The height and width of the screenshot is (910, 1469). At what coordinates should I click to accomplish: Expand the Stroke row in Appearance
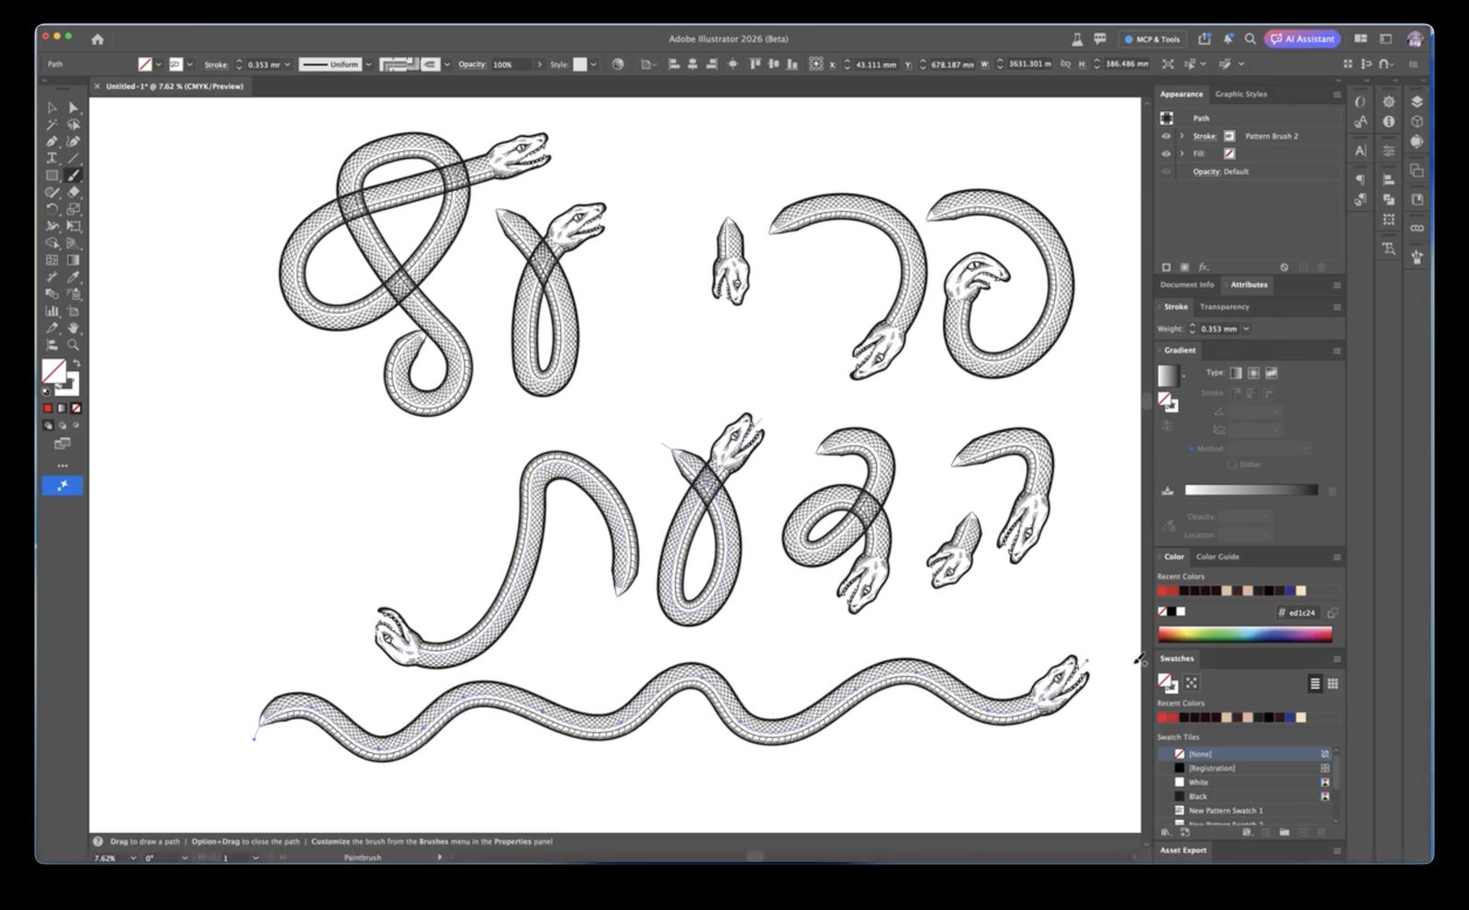(1182, 136)
